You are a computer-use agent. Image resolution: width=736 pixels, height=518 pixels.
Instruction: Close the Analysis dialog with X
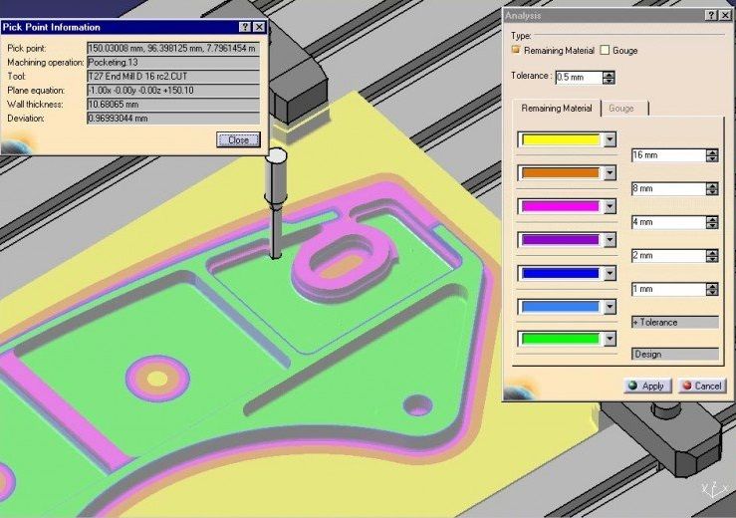724,16
